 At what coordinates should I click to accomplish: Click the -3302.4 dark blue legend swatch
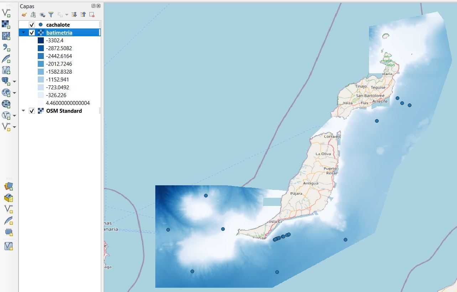[x=41, y=41]
